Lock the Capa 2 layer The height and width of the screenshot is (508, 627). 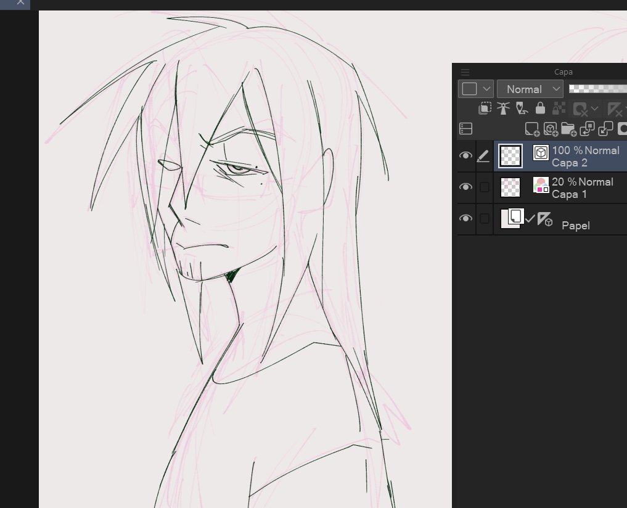pos(540,108)
